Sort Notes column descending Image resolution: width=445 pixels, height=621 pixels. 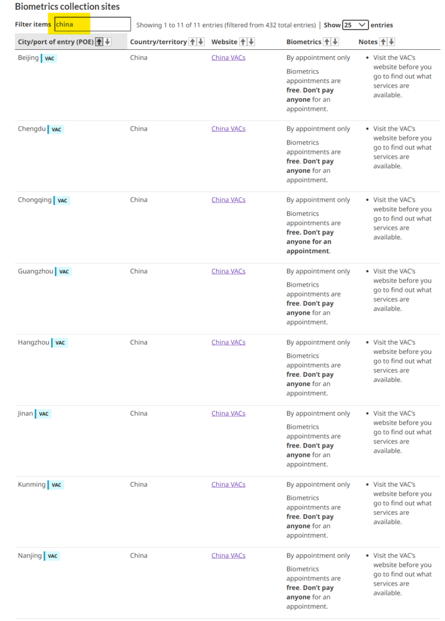coord(392,42)
